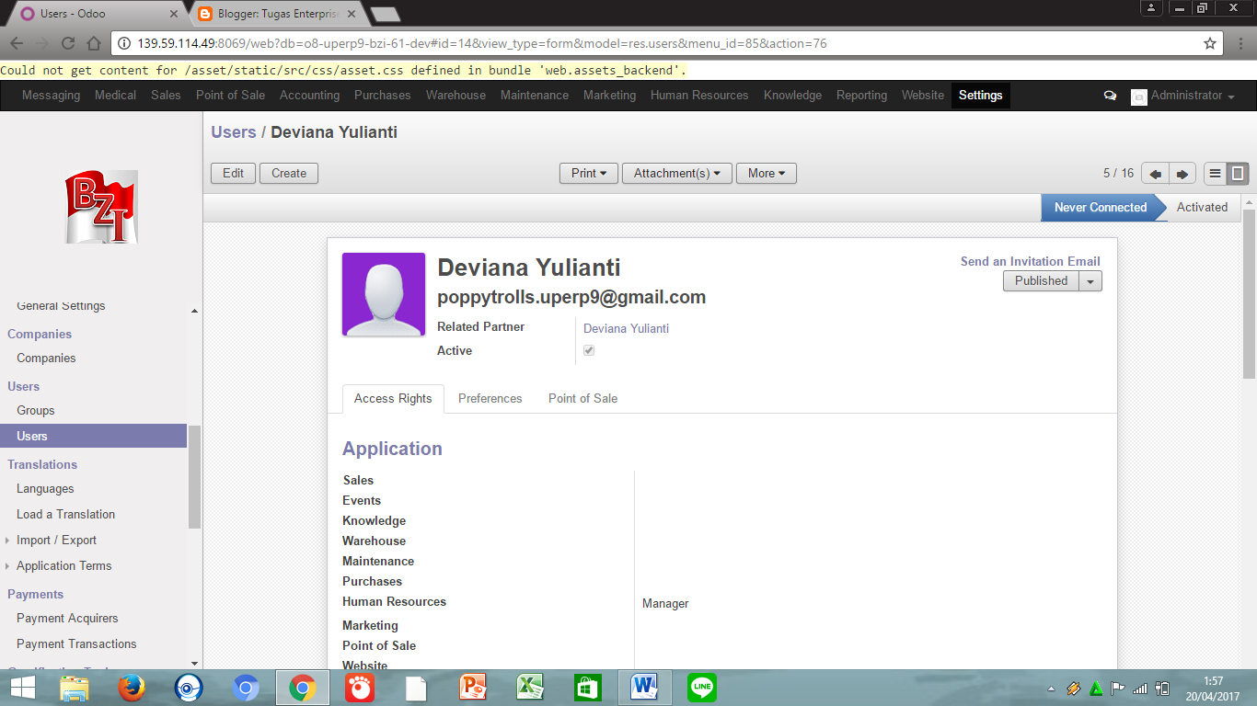
Task: Click the browser home icon
Action: pos(94,43)
